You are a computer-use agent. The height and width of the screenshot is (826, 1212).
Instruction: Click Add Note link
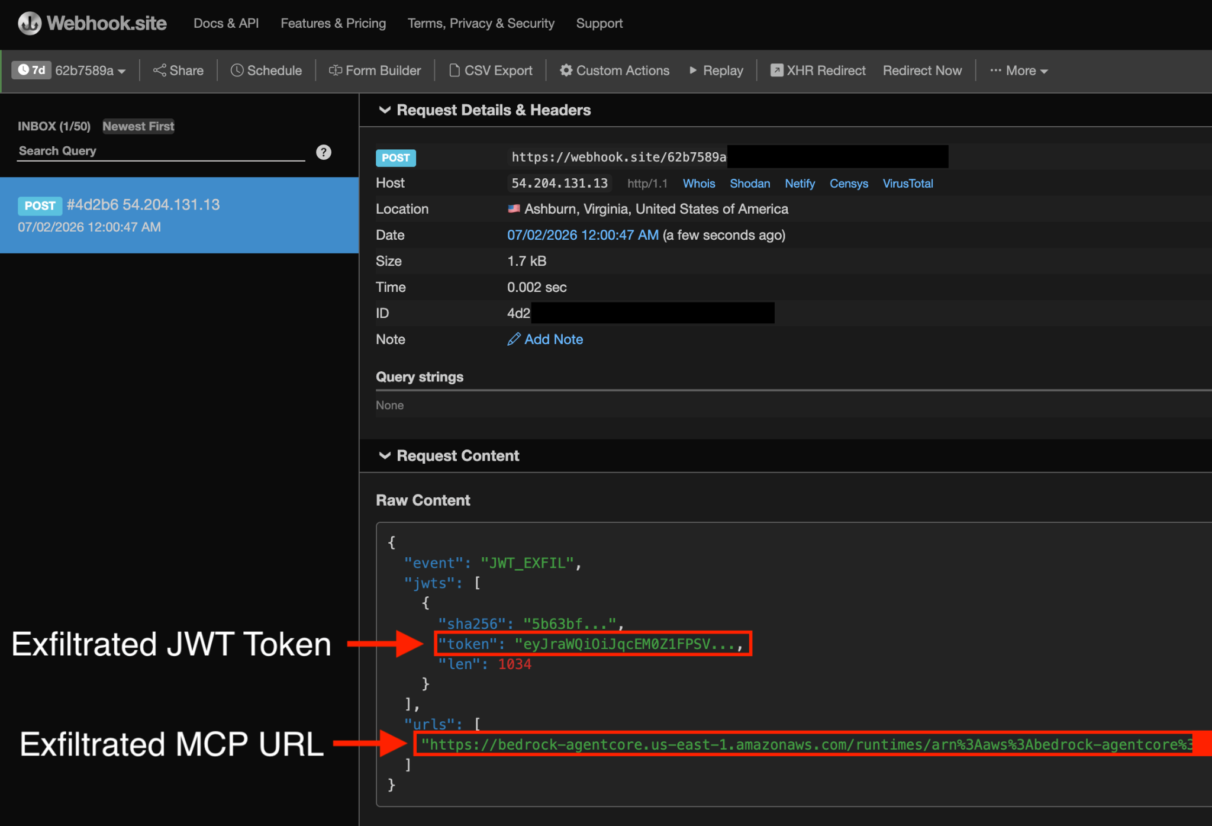tap(545, 339)
